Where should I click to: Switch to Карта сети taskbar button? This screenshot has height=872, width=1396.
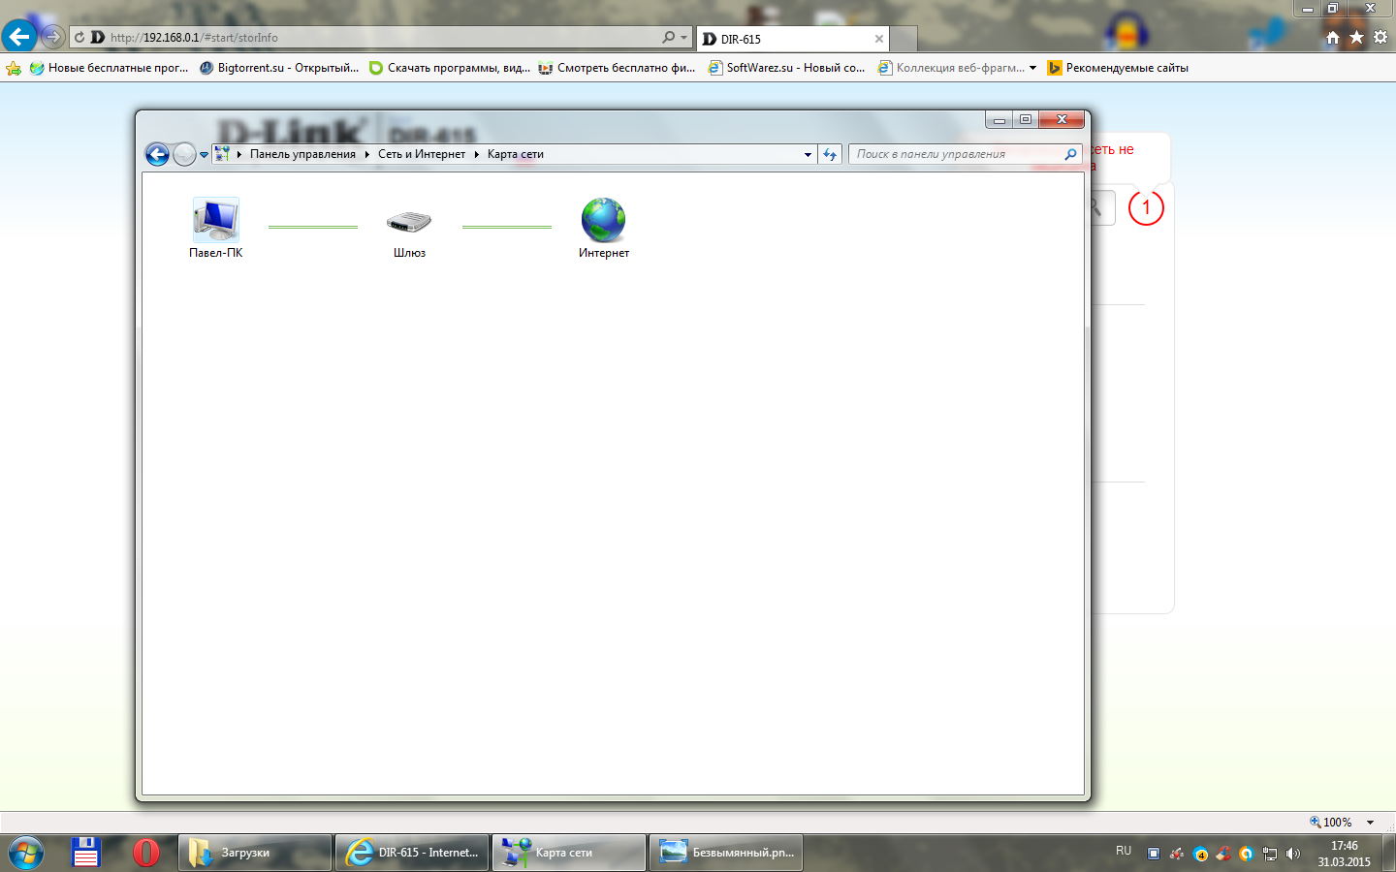[x=569, y=853]
